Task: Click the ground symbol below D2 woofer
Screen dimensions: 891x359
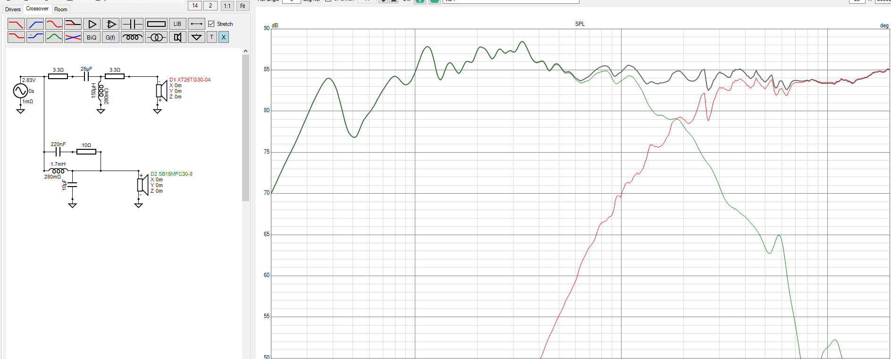Action: click(138, 205)
